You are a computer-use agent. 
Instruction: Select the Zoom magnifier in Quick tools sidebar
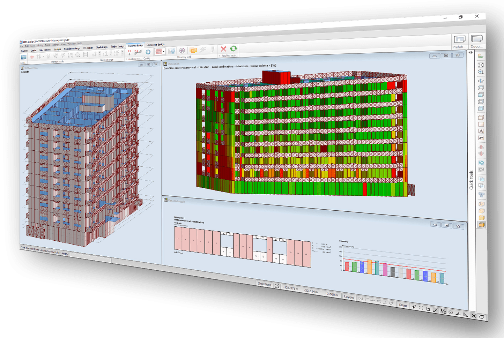coord(481,72)
